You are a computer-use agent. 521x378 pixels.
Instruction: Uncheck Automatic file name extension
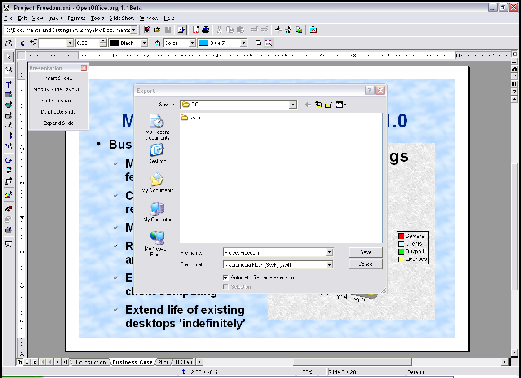point(226,277)
